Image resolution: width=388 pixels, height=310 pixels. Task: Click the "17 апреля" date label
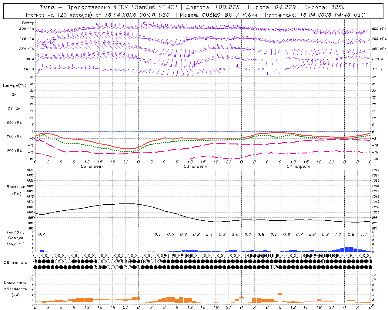click(298, 167)
